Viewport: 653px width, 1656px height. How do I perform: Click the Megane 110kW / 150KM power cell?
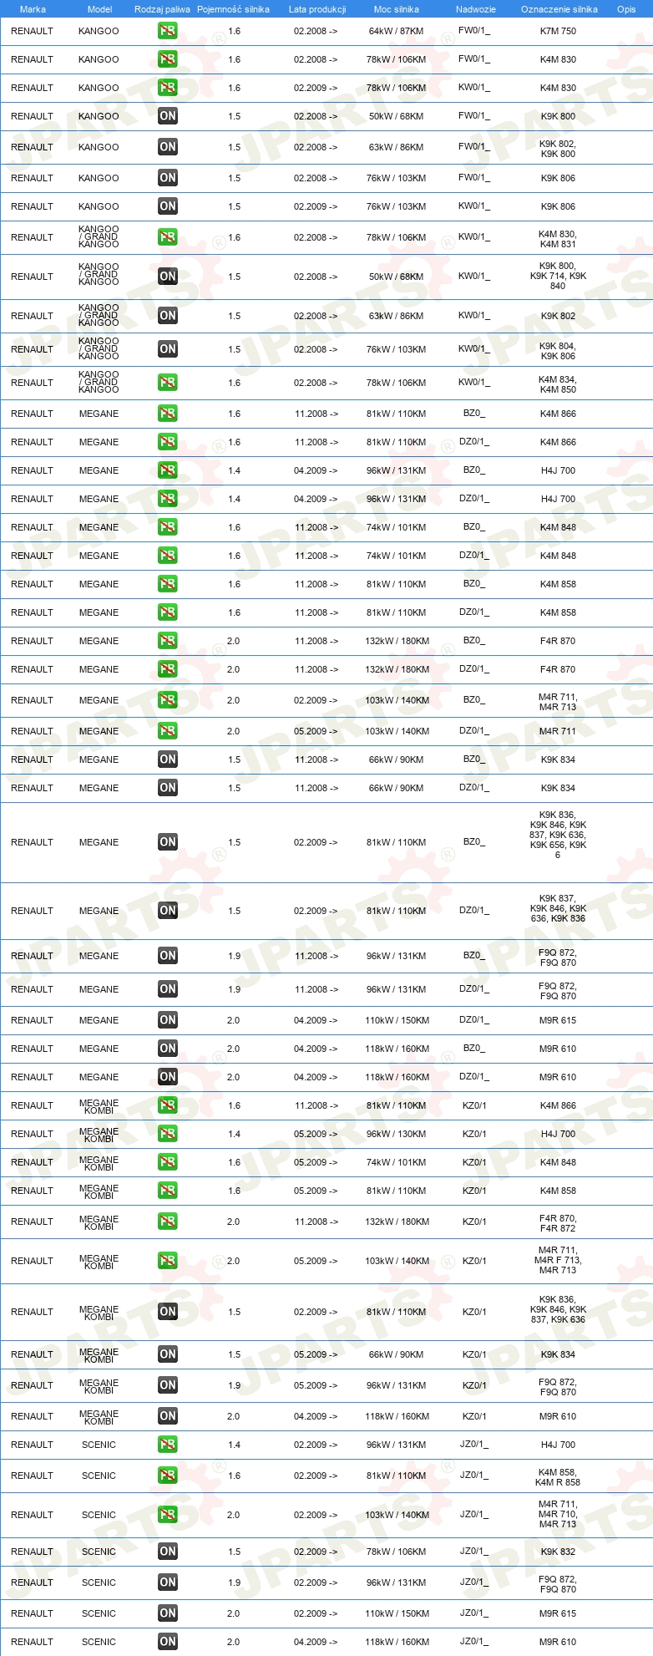point(397,1020)
